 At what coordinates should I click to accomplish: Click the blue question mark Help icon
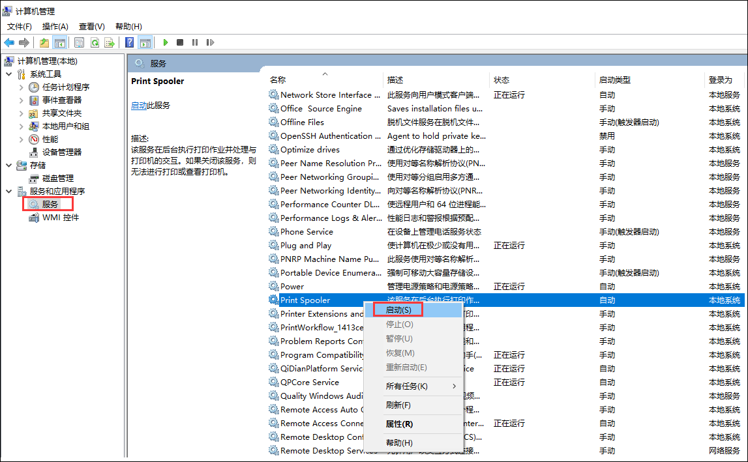[x=129, y=42]
